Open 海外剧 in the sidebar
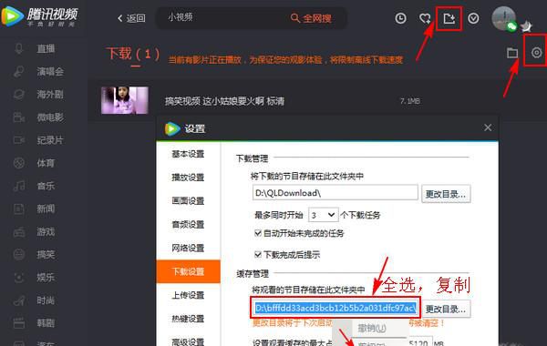This screenshot has height=346, width=547. (x=50, y=95)
